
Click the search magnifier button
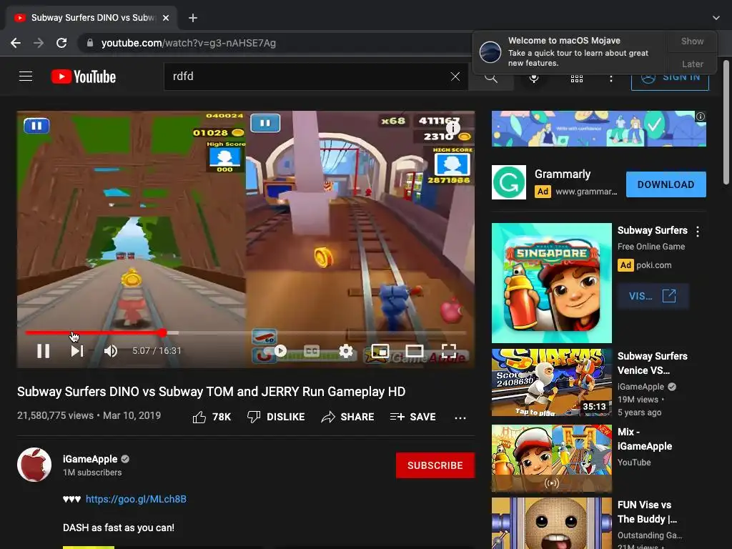490,77
